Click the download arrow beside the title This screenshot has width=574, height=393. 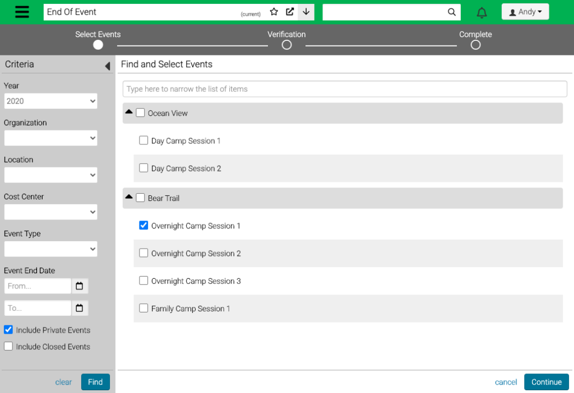[305, 11]
